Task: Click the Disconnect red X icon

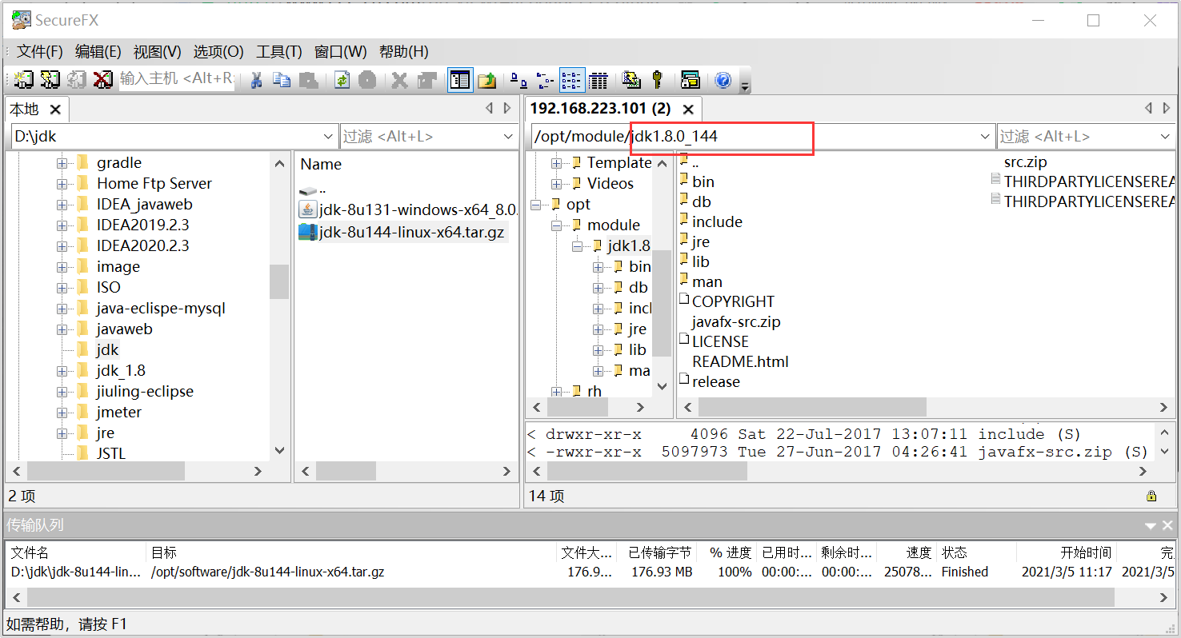Action: tap(103, 80)
